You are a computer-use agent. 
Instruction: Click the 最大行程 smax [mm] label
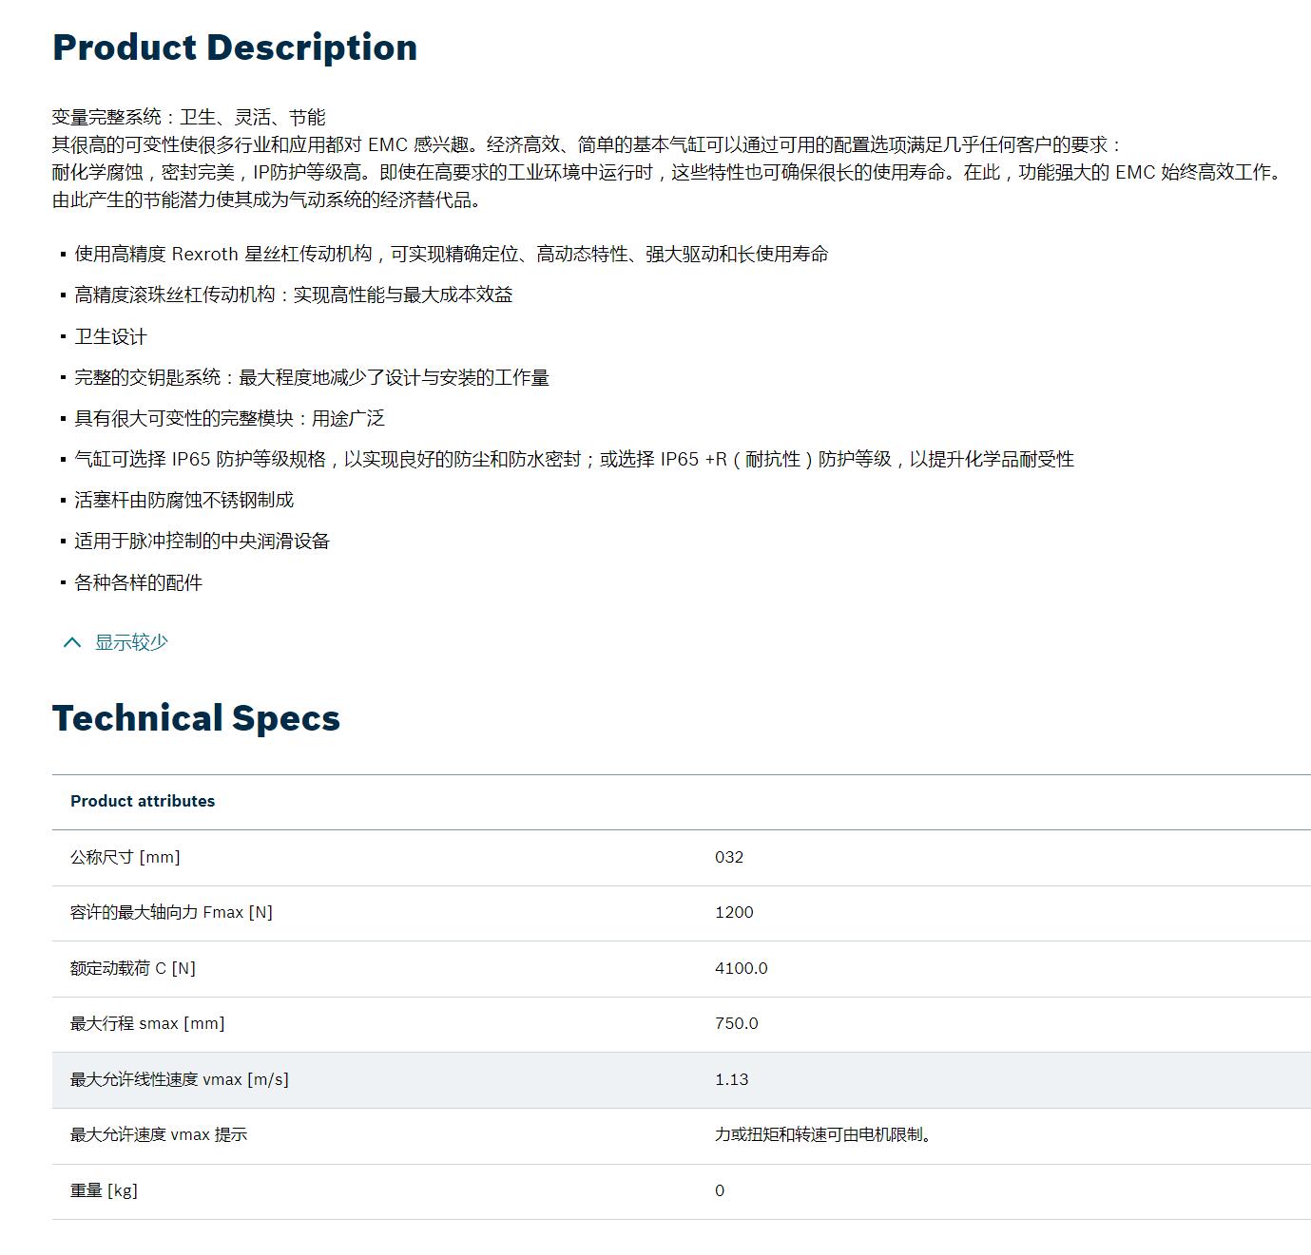pos(147,1023)
